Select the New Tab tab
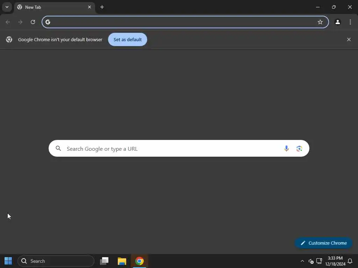The width and height of the screenshot is (358, 268). (x=54, y=7)
